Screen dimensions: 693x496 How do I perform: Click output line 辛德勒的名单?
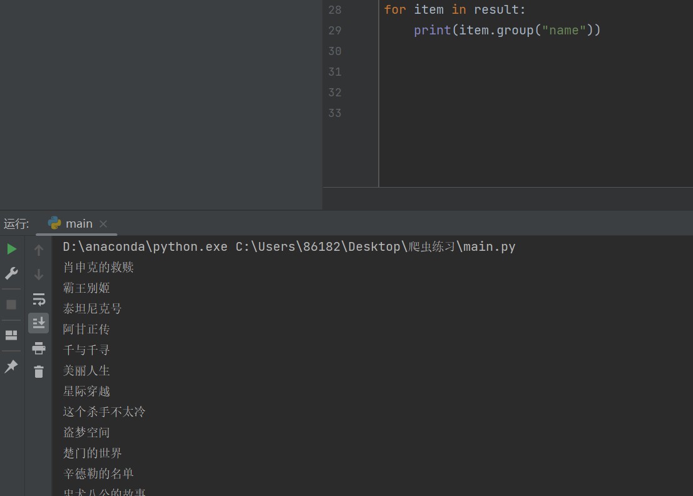coord(98,473)
